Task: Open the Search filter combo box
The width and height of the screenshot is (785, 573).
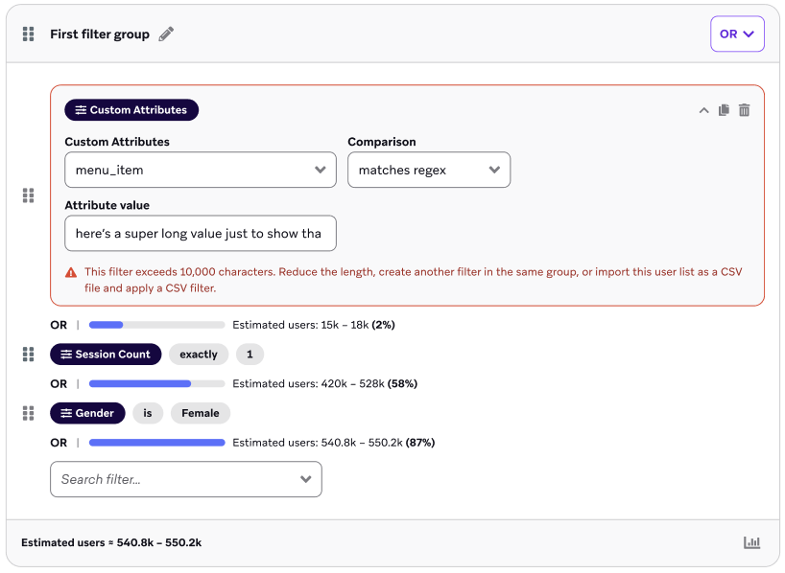Action: [185, 479]
